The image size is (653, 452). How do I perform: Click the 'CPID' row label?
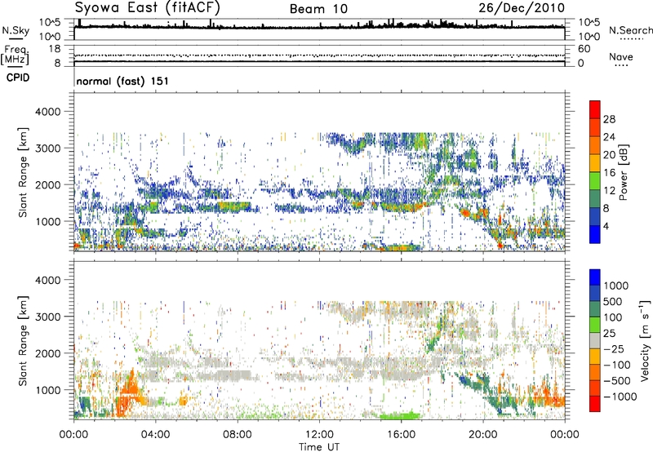coord(18,78)
